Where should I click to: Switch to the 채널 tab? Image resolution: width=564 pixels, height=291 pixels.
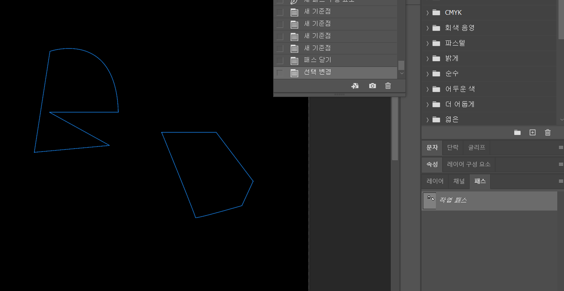459,181
